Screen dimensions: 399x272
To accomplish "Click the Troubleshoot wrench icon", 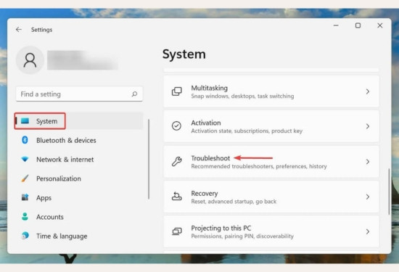I will click(x=176, y=162).
